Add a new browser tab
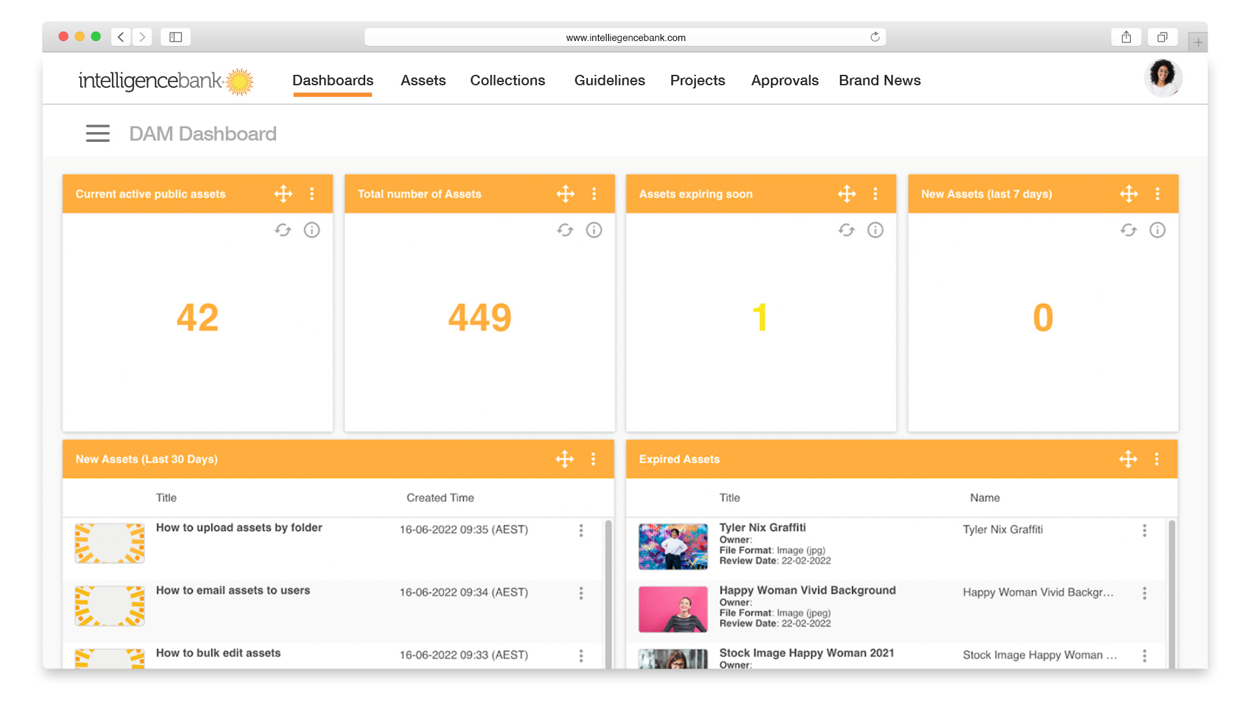Screen dimensions: 1250x703 coord(1198,42)
